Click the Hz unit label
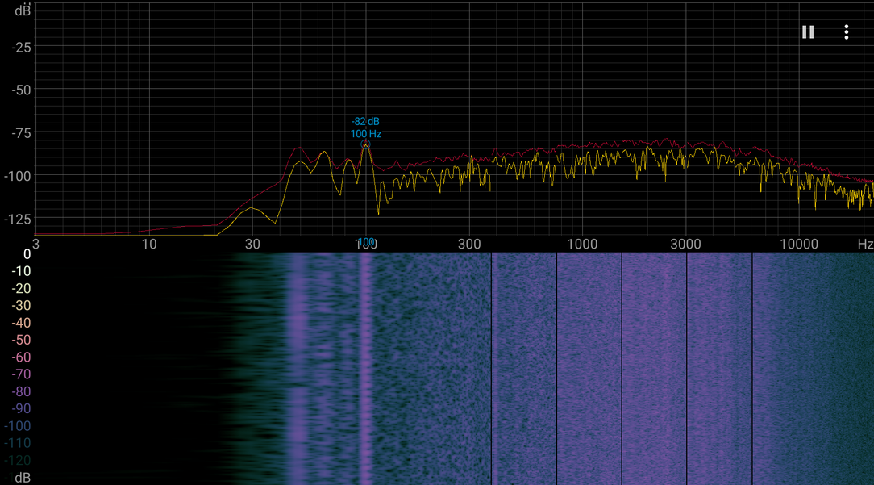 click(865, 244)
